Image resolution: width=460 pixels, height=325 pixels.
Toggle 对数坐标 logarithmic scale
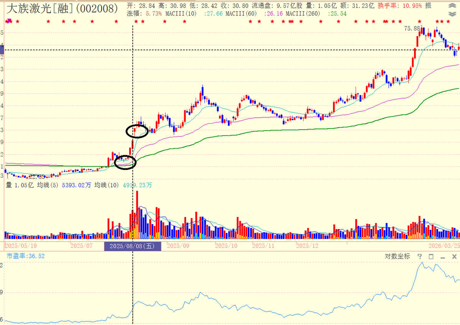click(x=397, y=256)
